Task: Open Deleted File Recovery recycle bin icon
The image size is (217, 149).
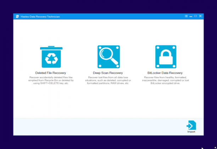Action: [51, 57]
